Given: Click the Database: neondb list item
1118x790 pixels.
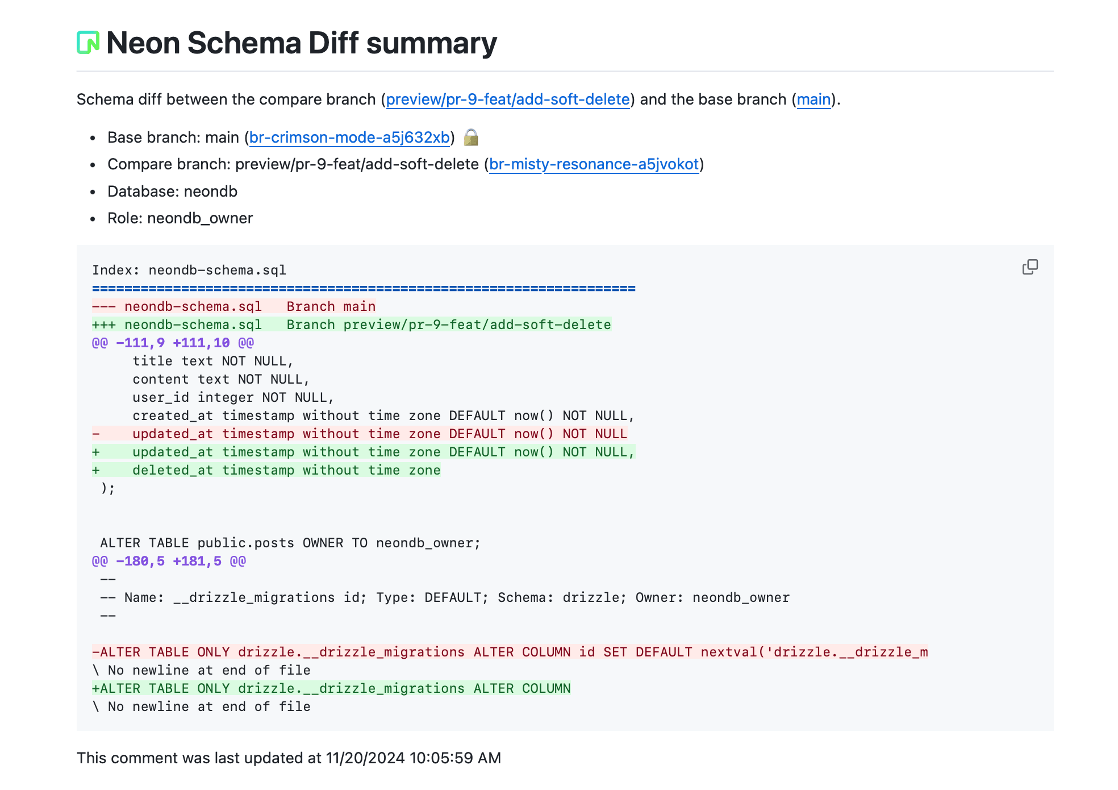Looking at the screenshot, I should pos(172,192).
